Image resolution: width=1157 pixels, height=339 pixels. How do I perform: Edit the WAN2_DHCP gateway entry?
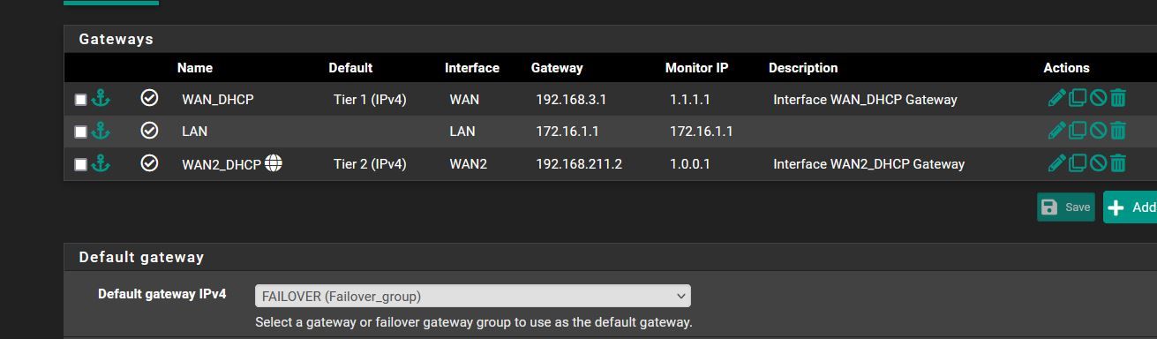click(x=1056, y=162)
